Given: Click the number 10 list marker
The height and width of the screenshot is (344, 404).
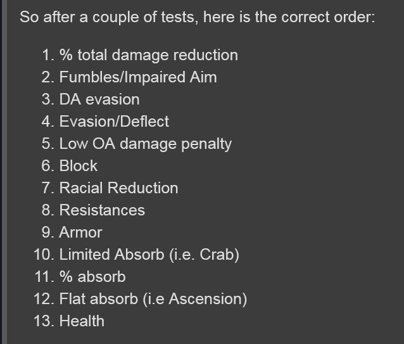Looking at the screenshot, I should [x=44, y=255].
